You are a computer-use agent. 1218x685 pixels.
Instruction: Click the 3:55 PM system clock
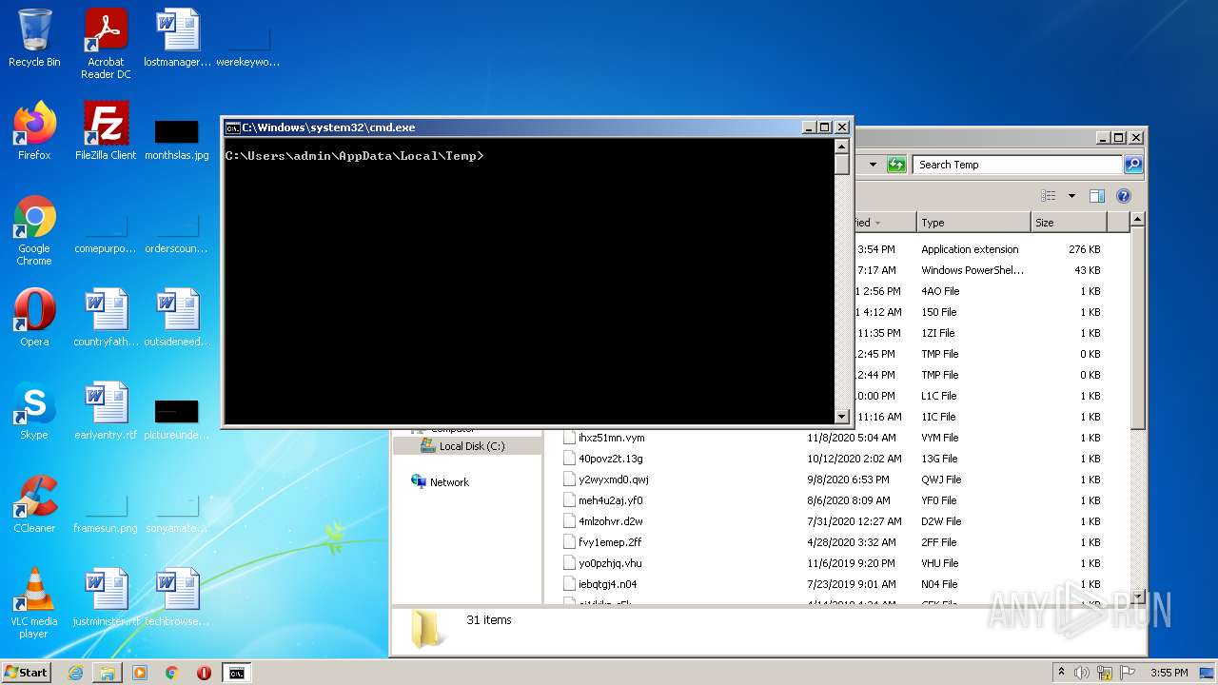[x=1169, y=673]
